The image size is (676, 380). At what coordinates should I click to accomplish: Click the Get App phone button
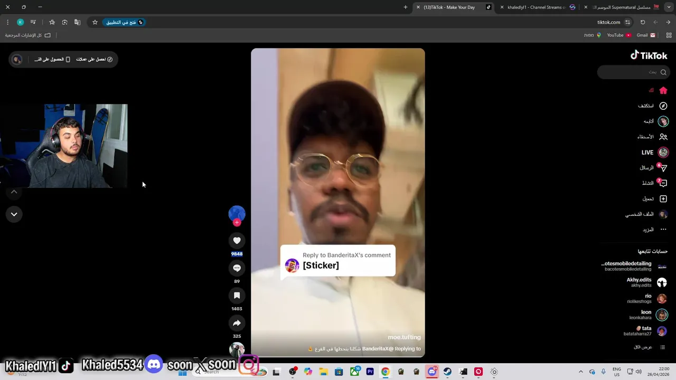[x=52, y=59]
